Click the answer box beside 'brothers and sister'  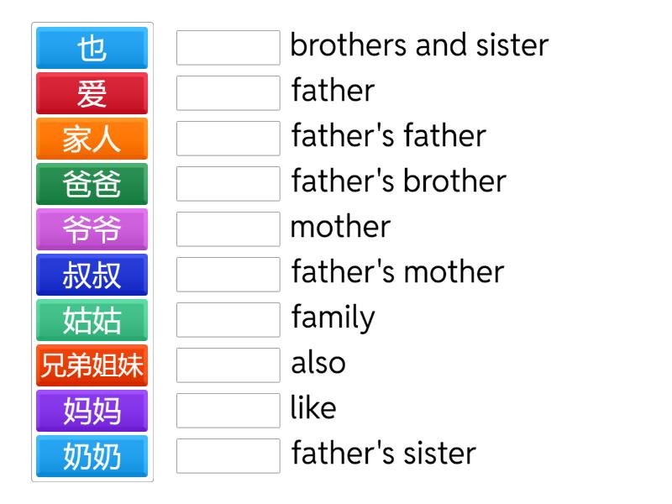coord(228,48)
